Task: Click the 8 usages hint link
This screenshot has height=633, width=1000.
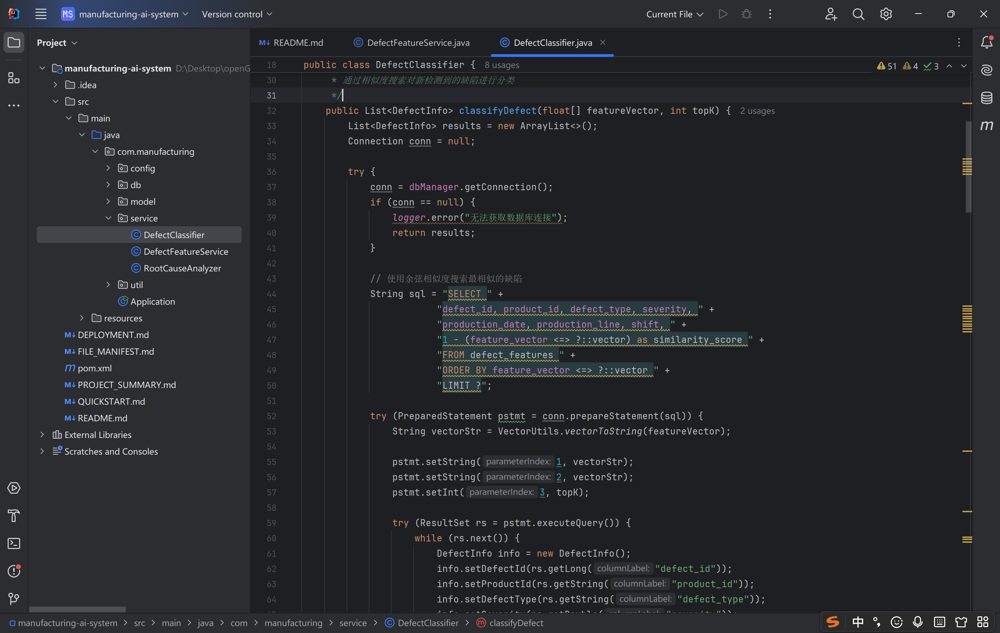Action: click(x=502, y=65)
